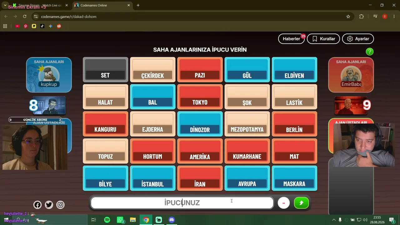
Task: Show hidden system tray icons
Action: pos(334,220)
